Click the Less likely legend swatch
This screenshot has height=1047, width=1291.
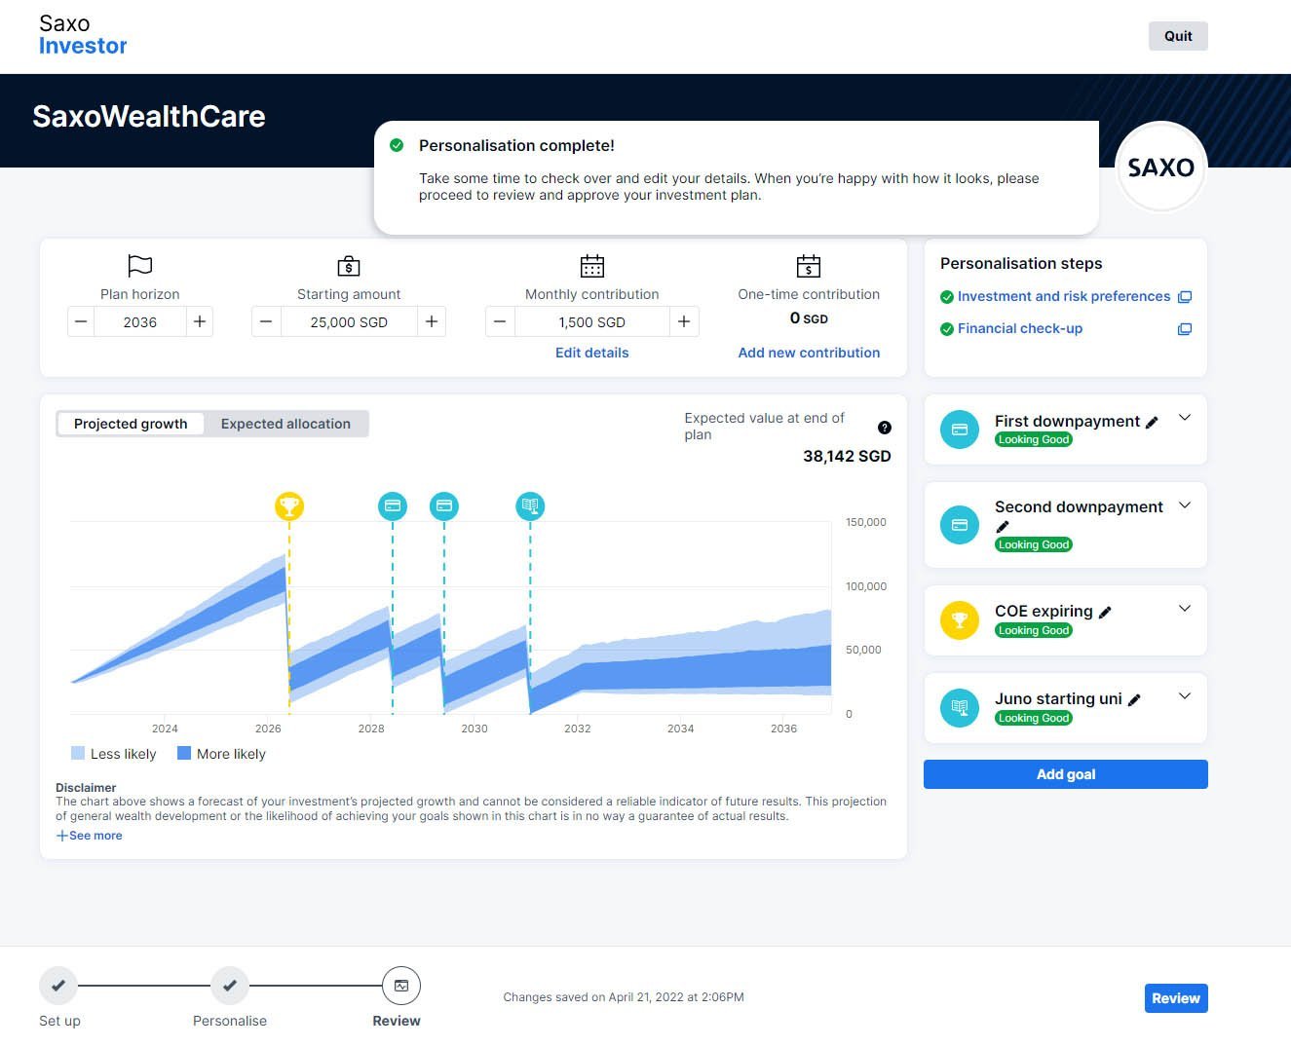78,753
